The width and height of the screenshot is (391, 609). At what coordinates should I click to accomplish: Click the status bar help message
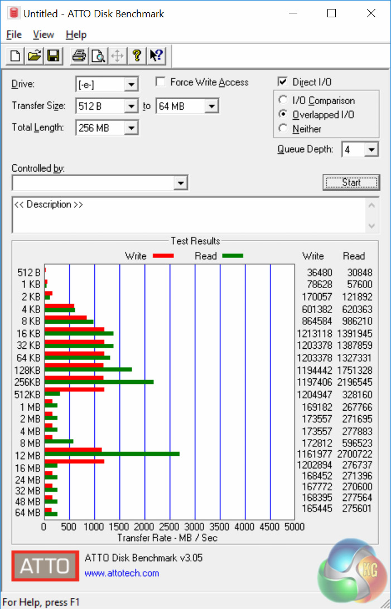[41, 602]
